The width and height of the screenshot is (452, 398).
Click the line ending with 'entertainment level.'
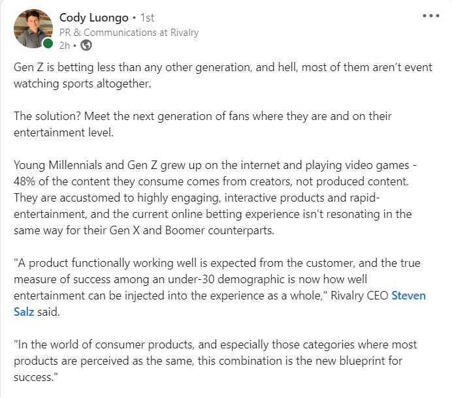click(64, 132)
